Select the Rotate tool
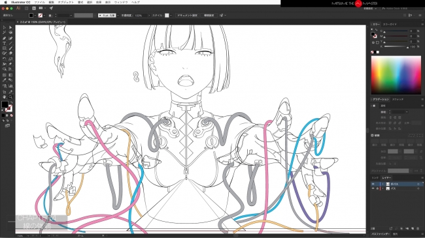 click(5, 59)
